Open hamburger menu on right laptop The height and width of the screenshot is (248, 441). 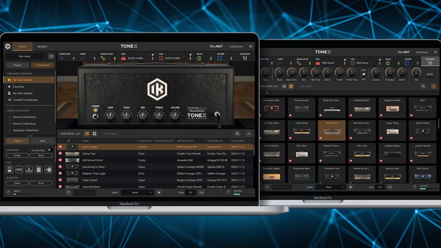[x=436, y=52]
